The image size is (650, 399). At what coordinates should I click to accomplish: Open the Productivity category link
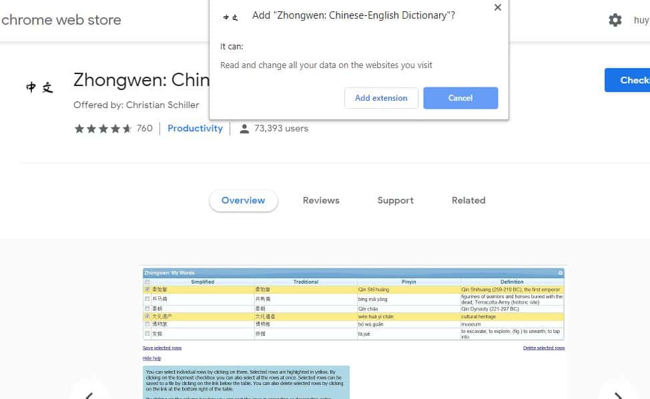(196, 129)
